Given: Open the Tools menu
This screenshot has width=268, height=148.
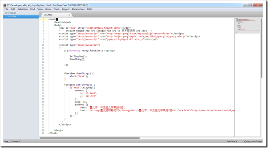Looking at the screenshot, I should click(x=56, y=9).
